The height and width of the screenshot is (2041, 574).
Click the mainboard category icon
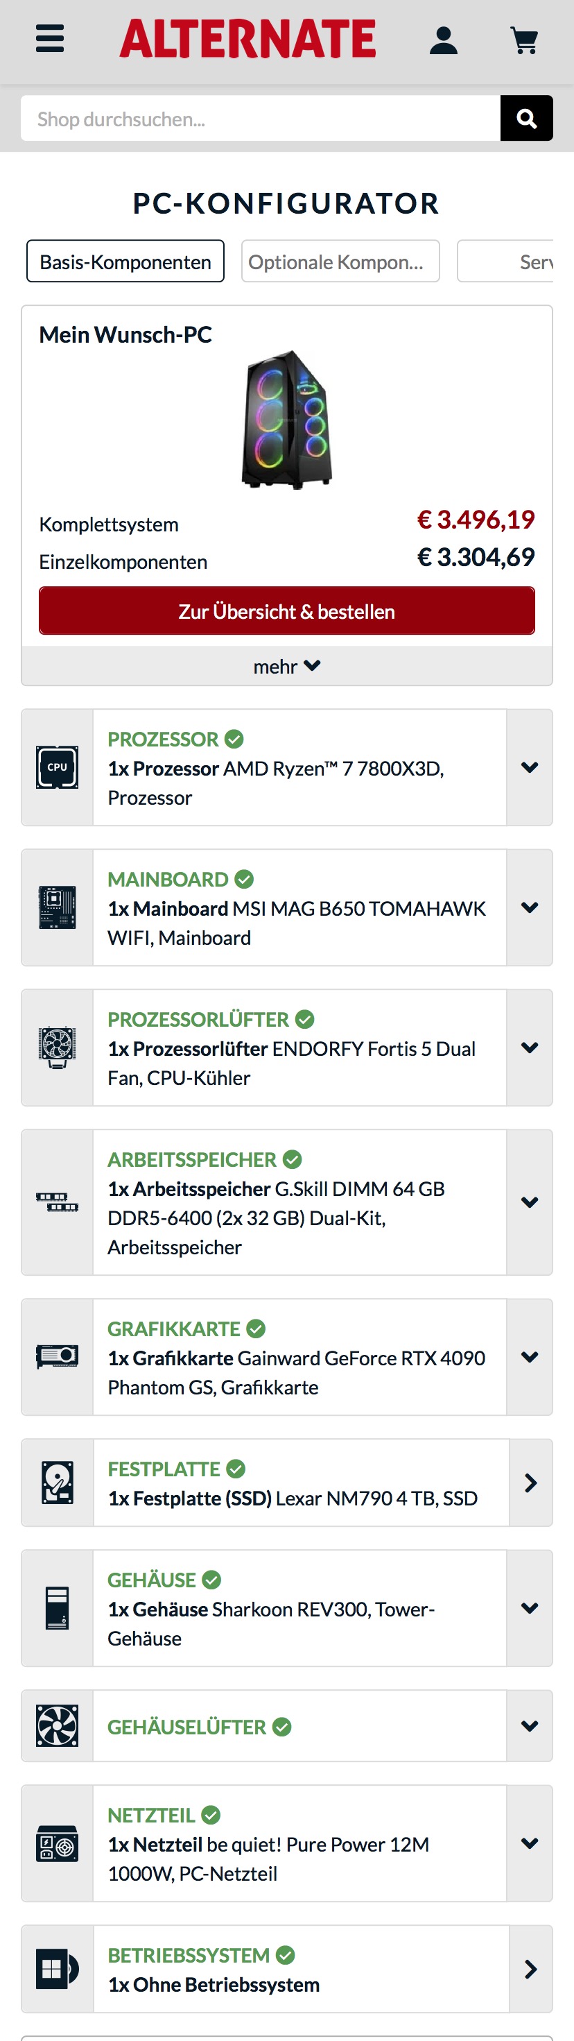point(57,907)
